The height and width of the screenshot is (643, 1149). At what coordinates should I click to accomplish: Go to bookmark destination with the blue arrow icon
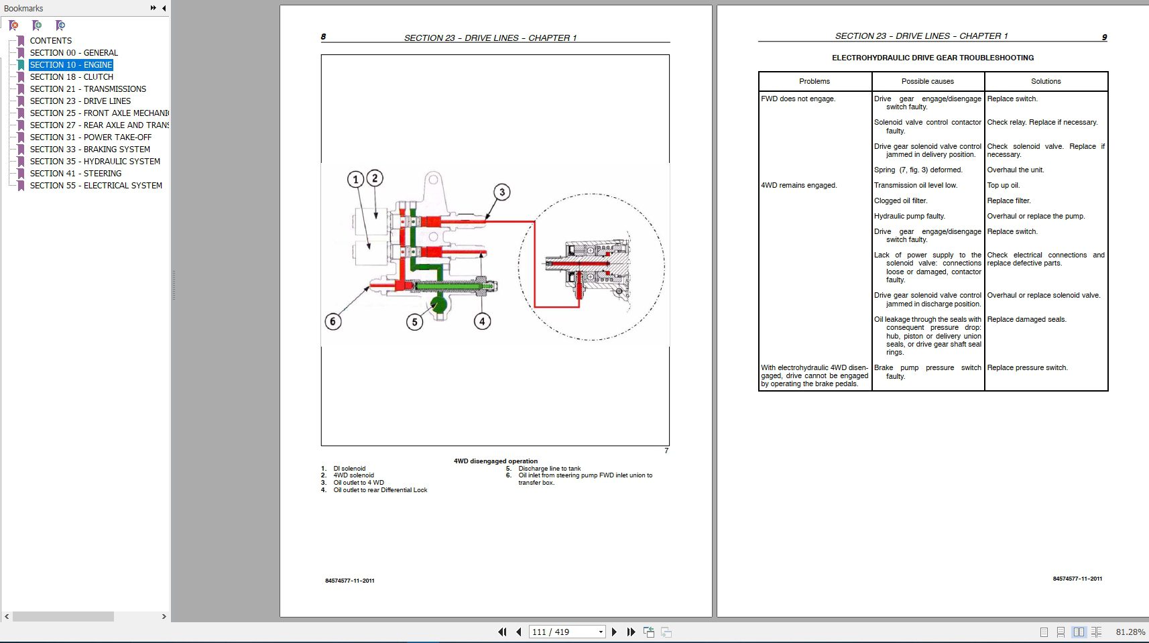click(x=60, y=25)
